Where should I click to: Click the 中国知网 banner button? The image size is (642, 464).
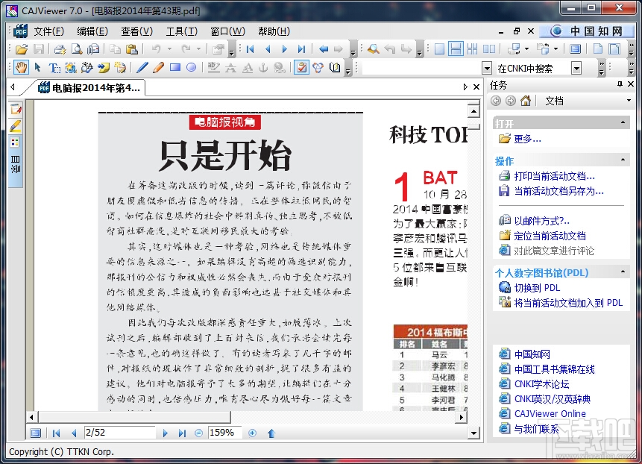click(588, 31)
